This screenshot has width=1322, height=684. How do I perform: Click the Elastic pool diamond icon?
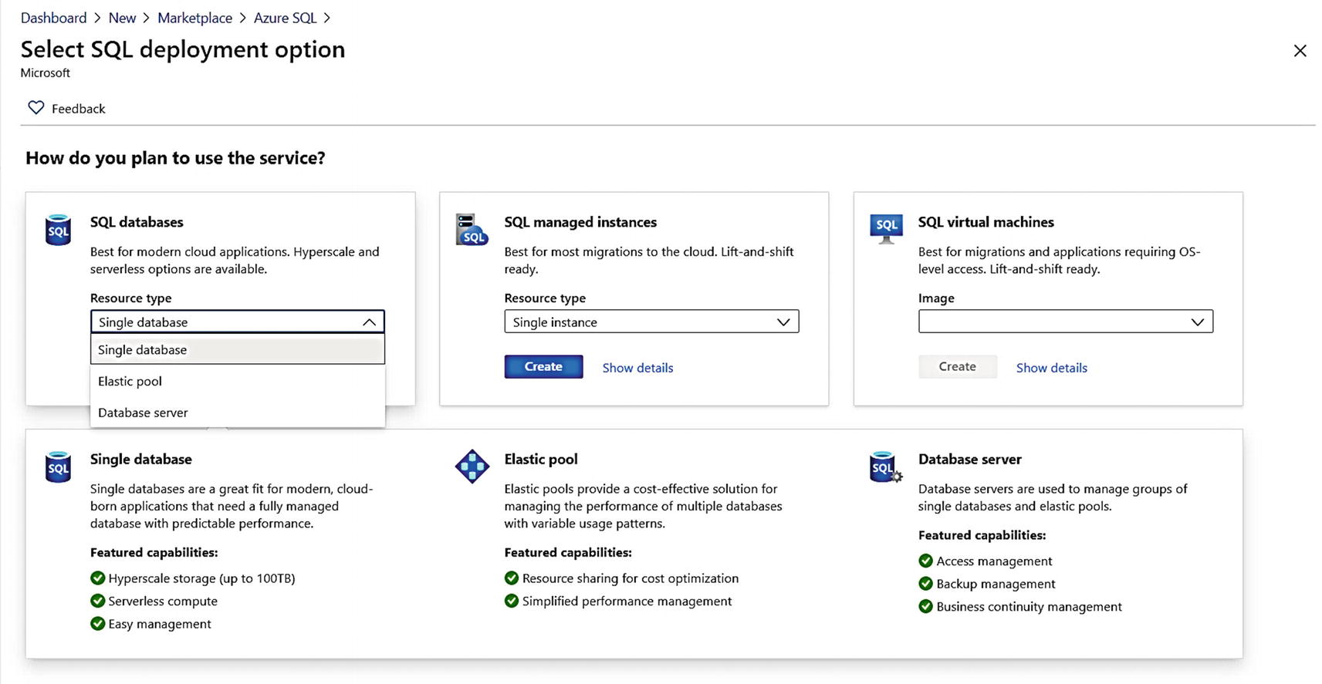click(x=472, y=467)
